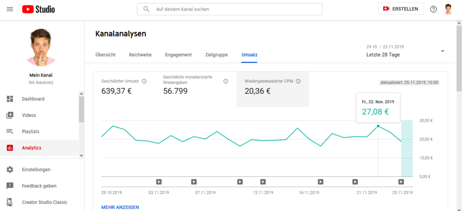Image resolution: width=462 pixels, height=211 pixels.
Task: Click Feedback geben in sidebar
Action: pyautogui.click(x=42, y=186)
